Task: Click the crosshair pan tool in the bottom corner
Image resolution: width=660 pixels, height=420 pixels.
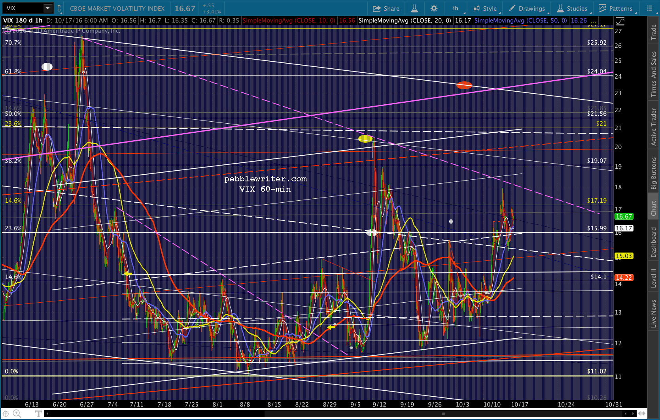Action: coord(6,414)
